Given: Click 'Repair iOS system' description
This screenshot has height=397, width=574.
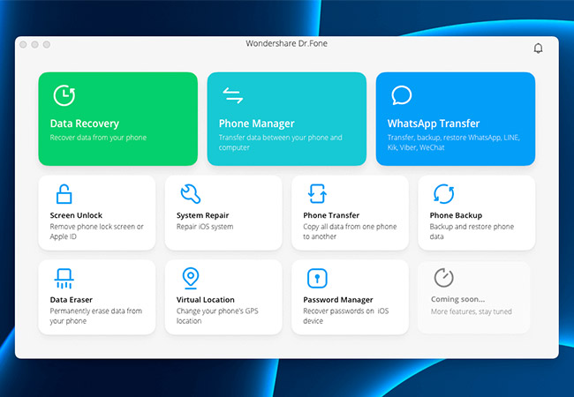Looking at the screenshot, I should coord(205,227).
